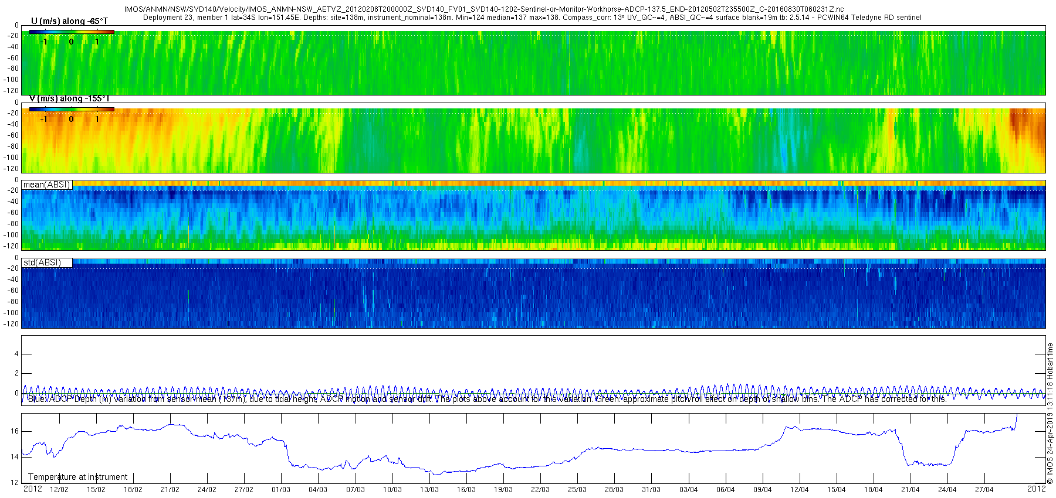Select the 19/03 date tick label
The width and height of the screenshot is (1056, 498).
tap(503, 490)
